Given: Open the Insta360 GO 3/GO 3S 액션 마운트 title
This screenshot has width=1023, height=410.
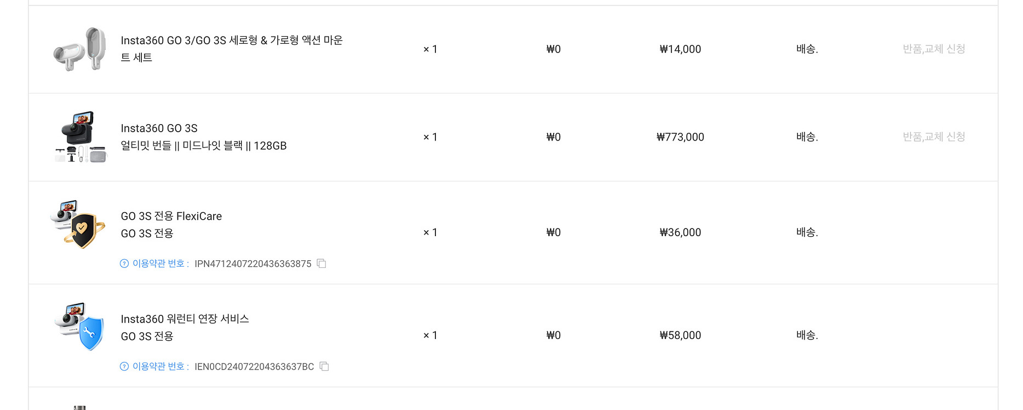Looking at the screenshot, I should (x=231, y=40).
